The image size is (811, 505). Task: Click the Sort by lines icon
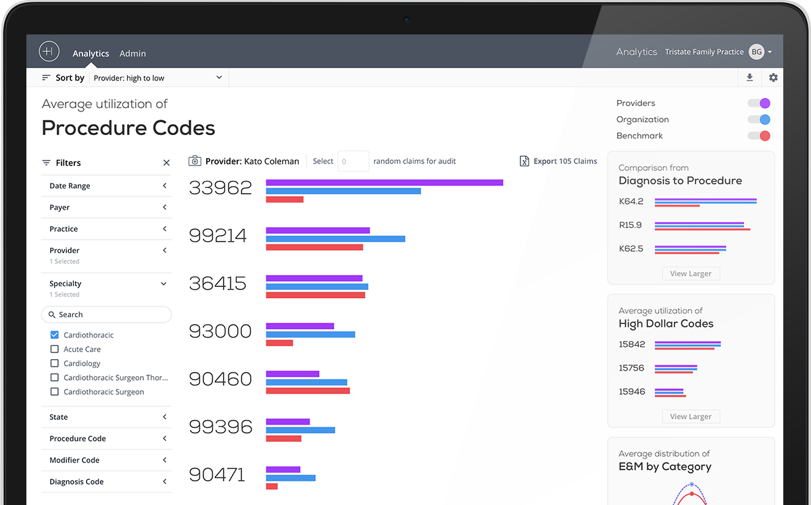click(46, 78)
